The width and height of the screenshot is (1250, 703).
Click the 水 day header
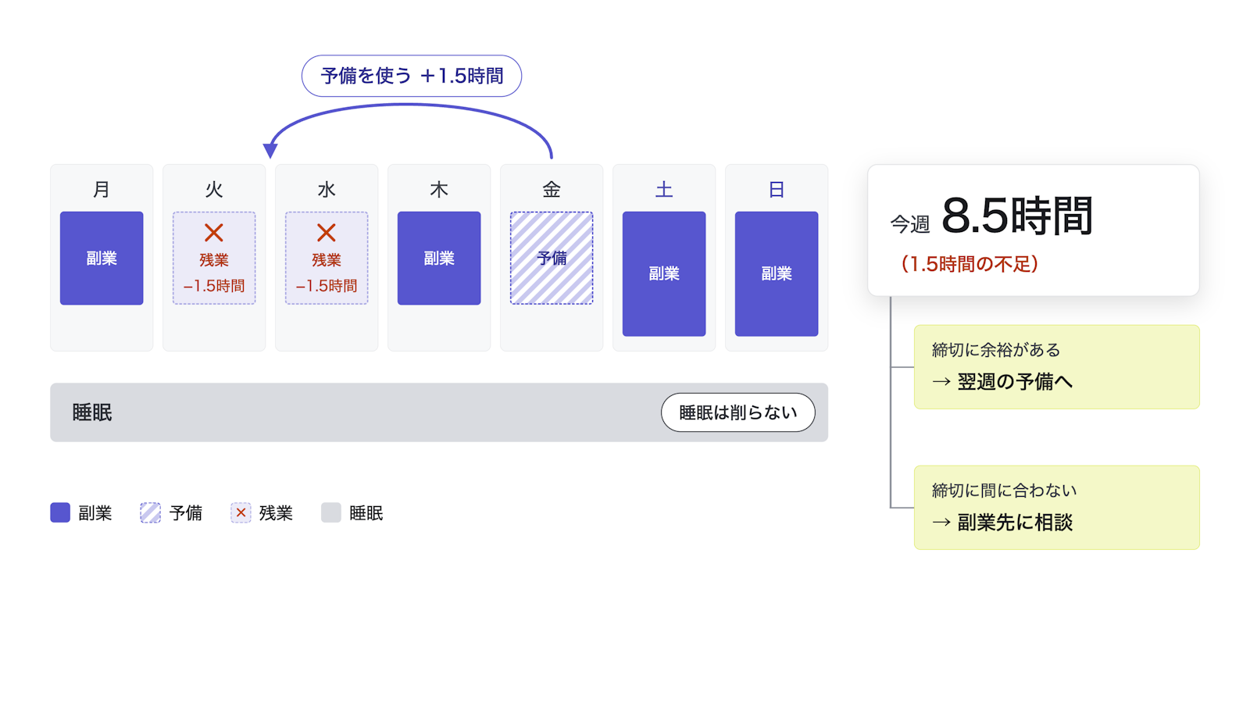click(327, 189)
